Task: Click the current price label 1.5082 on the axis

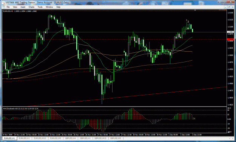Action: 230,32
